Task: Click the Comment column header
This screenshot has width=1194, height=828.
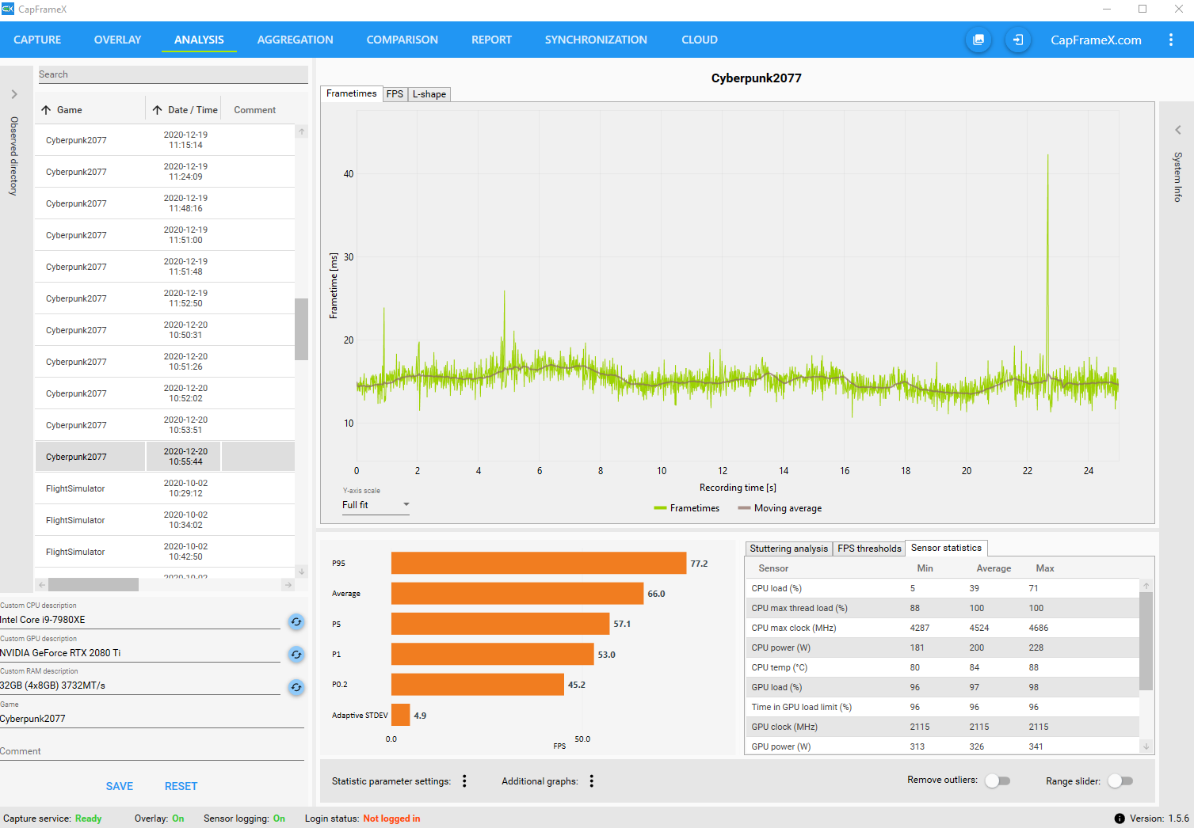Action: 255,110
